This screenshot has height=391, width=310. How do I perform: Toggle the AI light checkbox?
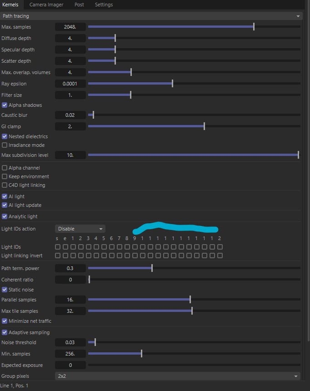pos(5,196)
